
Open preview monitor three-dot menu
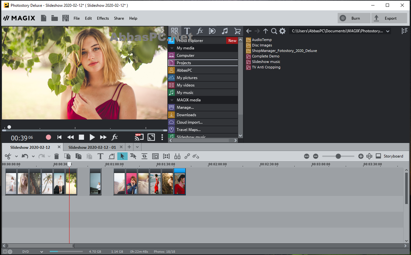[x=162, y=137]
